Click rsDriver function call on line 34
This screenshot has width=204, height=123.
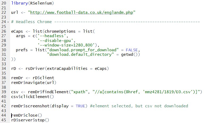(67, 69)
